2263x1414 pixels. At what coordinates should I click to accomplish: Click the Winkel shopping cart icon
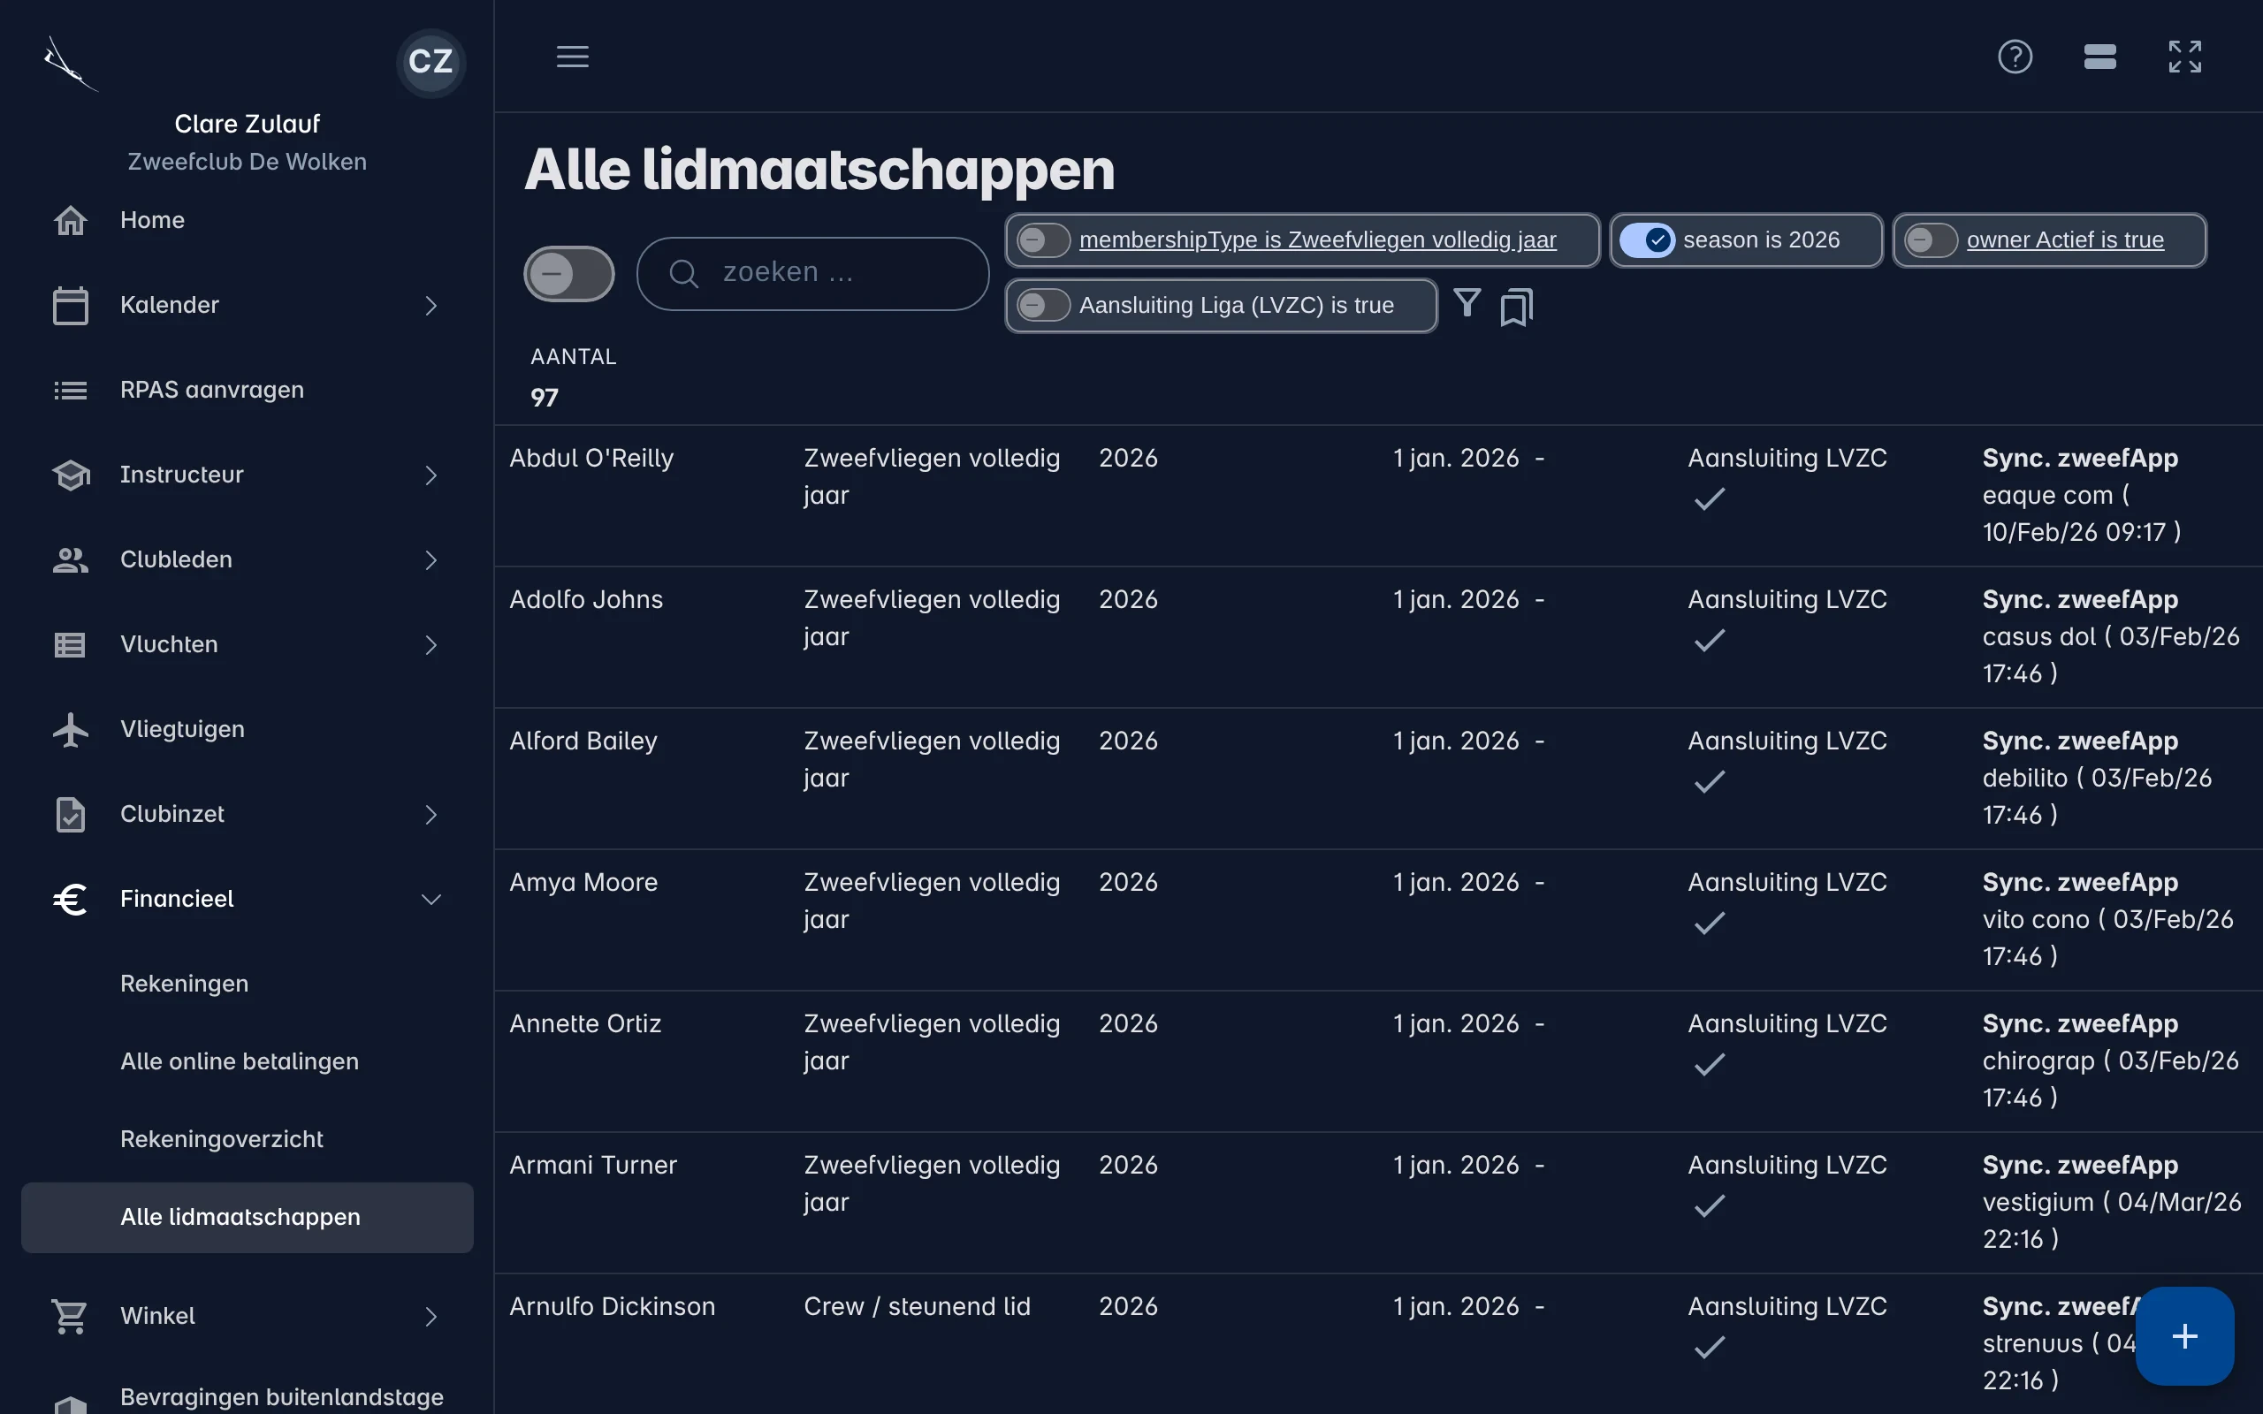click(x=70, y=1317)
